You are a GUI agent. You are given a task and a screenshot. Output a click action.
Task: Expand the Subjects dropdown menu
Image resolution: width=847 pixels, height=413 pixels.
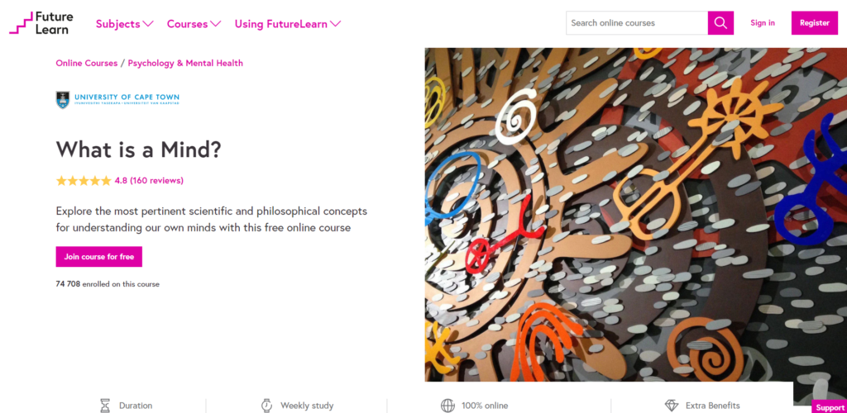pos(125,24)
